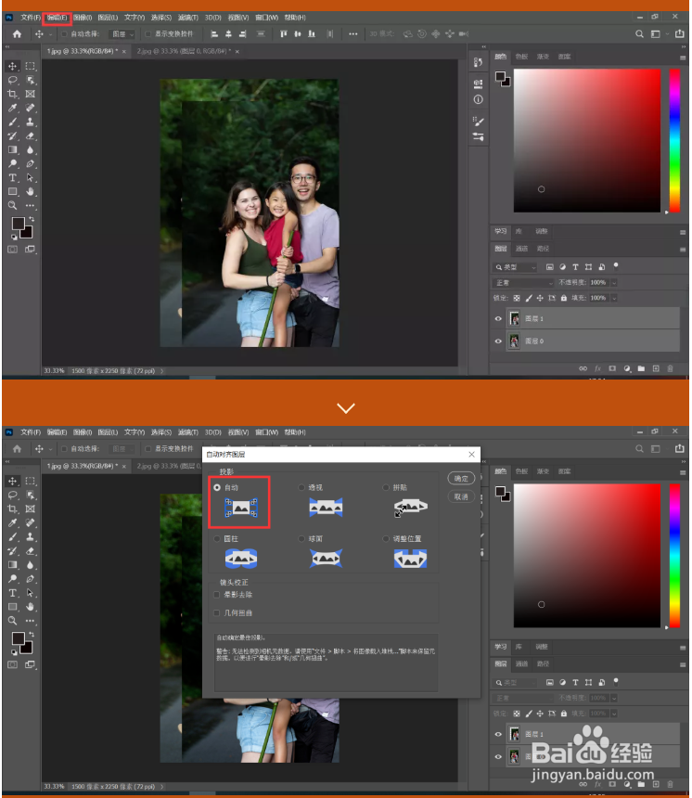Choose Spot Healing Brush in the dialog-free window

(31, 108)
